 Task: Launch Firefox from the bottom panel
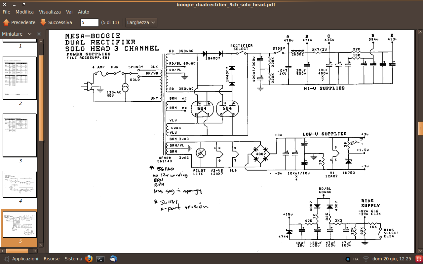(x=89, y=259)
